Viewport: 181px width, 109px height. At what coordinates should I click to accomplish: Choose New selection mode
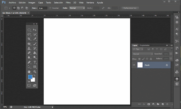coord(14,8)
